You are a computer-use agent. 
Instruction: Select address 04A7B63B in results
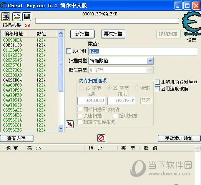tap(13, 105)
